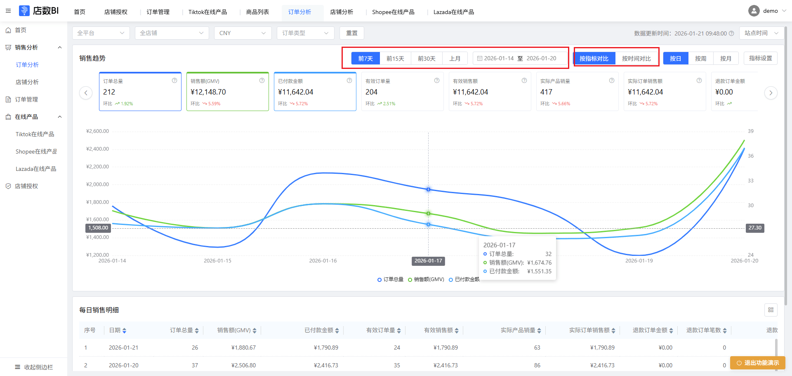Click help icon next to data update time
Viewport: 792px width, 376px height.
click(x=731, y=33)
